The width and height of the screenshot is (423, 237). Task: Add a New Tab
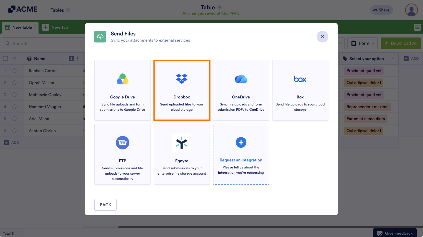tap(55, 27)
